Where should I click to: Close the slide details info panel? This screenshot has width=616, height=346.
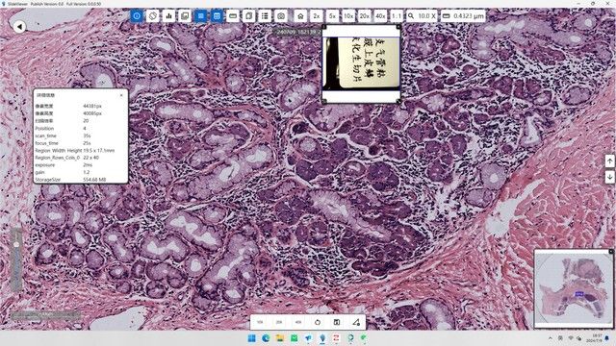coord(121,95)
